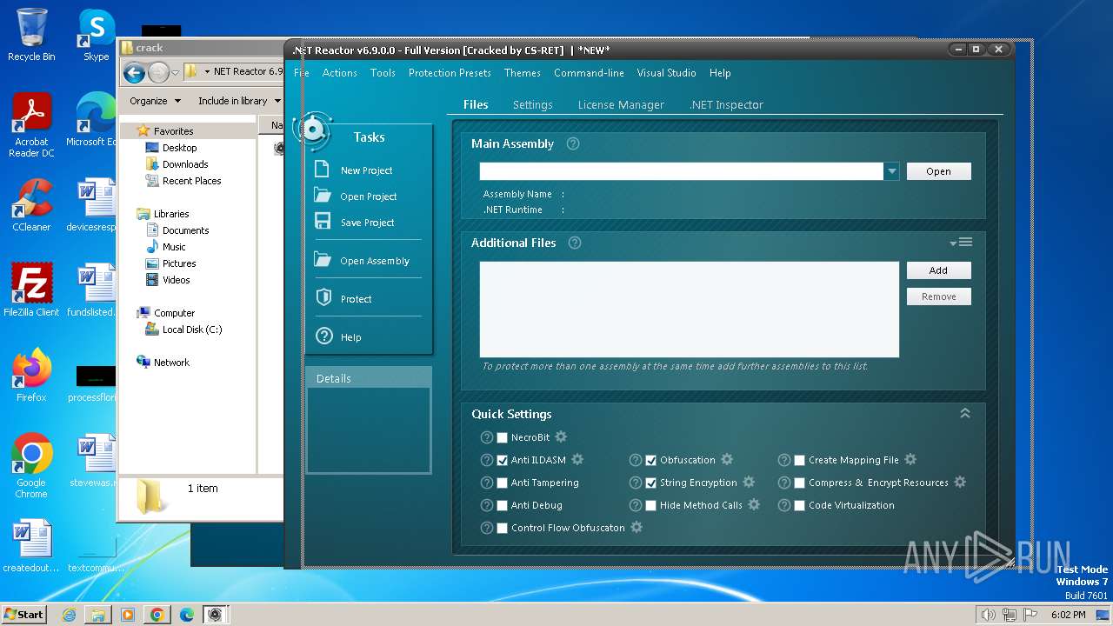The image size is (1113, 626).
Task: Open String Encryption gear settings
Action: click(x=749, y=482)
